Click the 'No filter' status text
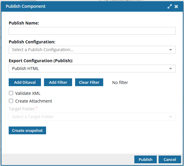 [120, 83]
